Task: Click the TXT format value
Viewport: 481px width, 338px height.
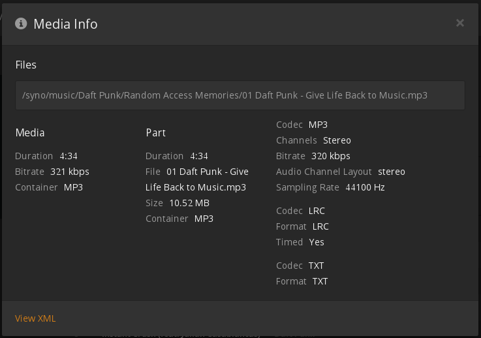Action: click(x=320, y=281)
